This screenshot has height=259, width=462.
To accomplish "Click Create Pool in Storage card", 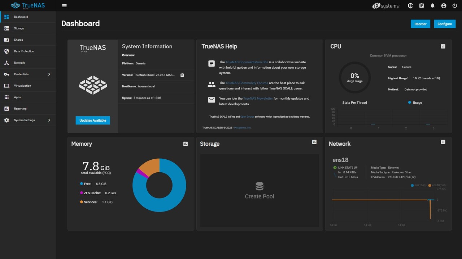I will pos(260,191).
